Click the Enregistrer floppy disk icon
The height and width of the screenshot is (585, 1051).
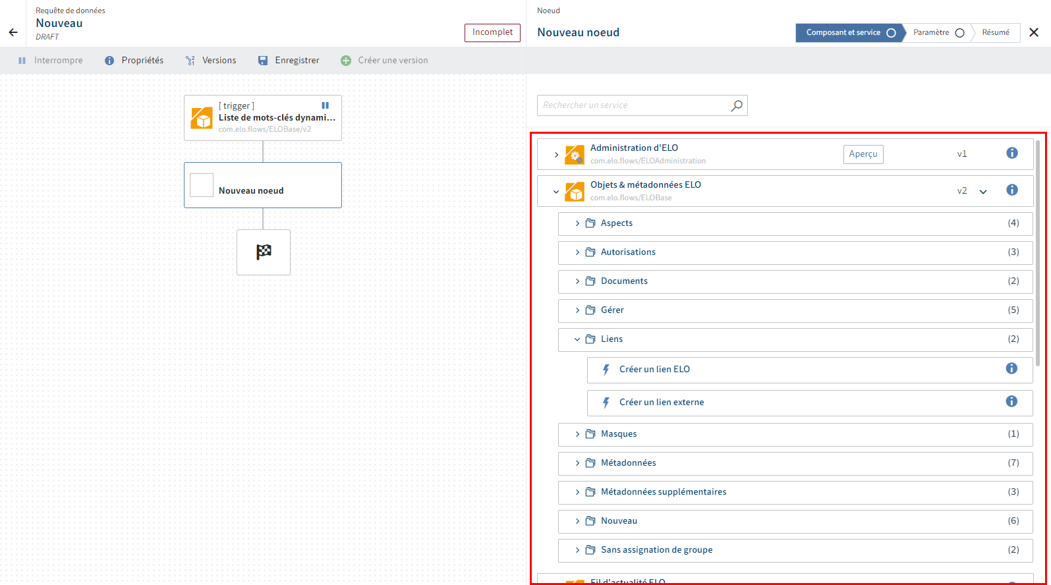263,61
